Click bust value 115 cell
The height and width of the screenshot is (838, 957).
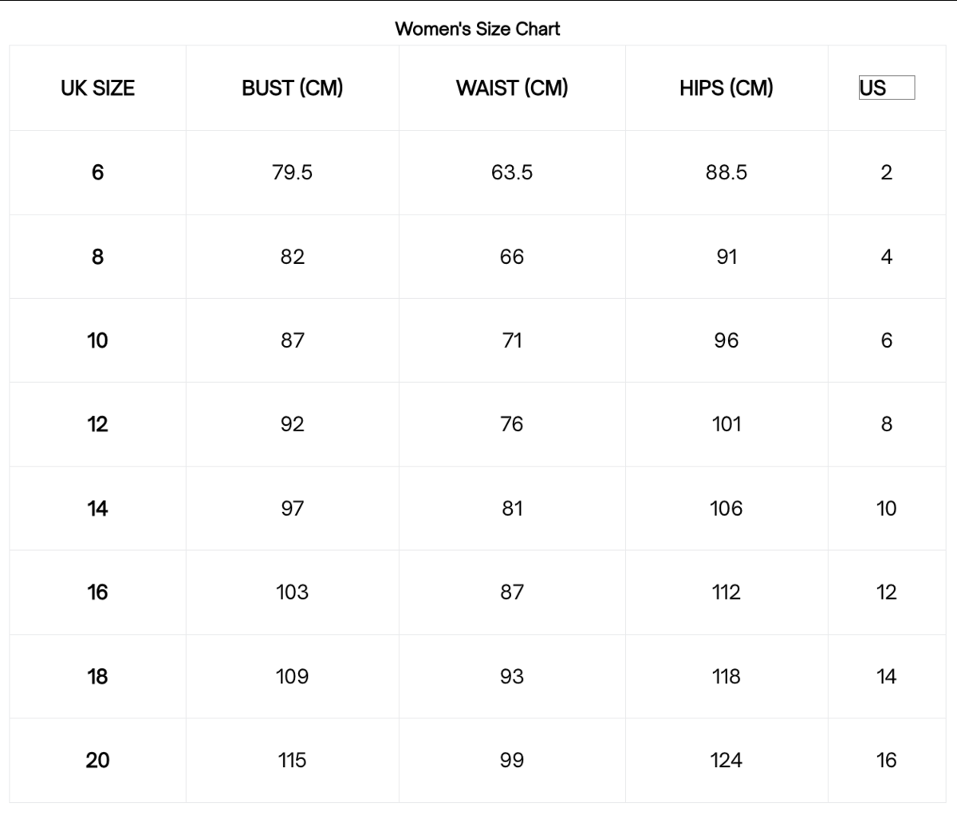[x=292, y=760]
